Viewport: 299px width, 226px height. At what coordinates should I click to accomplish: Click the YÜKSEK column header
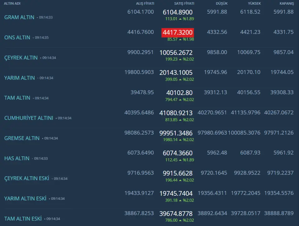click(x=254, y=3)
